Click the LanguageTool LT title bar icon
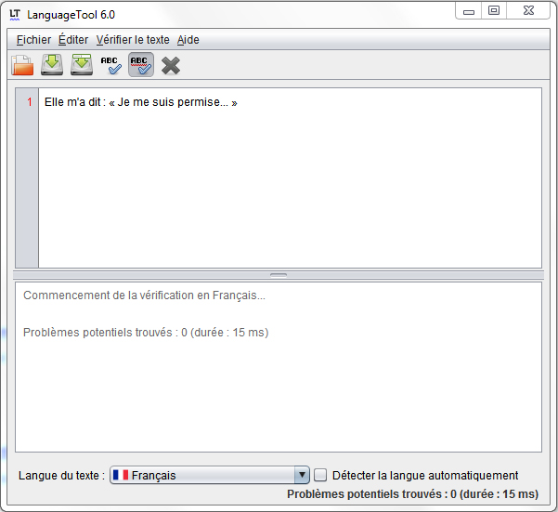Screen dimensions: 558x512 15,15
